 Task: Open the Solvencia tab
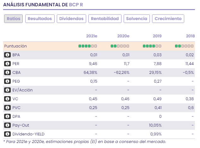click(x=137, y=19)
